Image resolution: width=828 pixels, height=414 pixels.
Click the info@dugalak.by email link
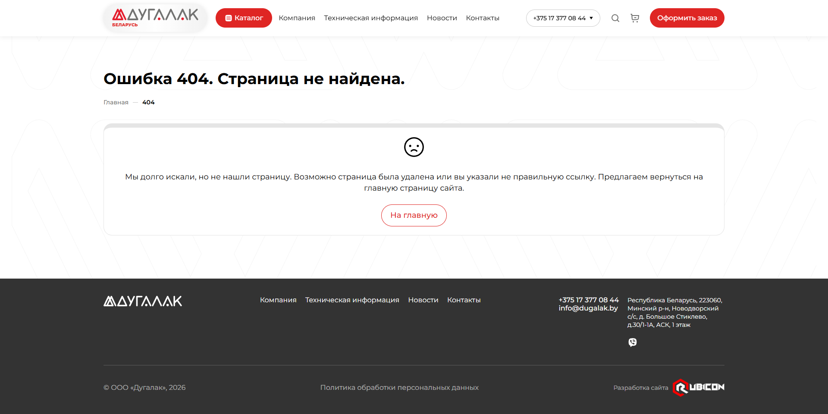(x=588, y=308)
